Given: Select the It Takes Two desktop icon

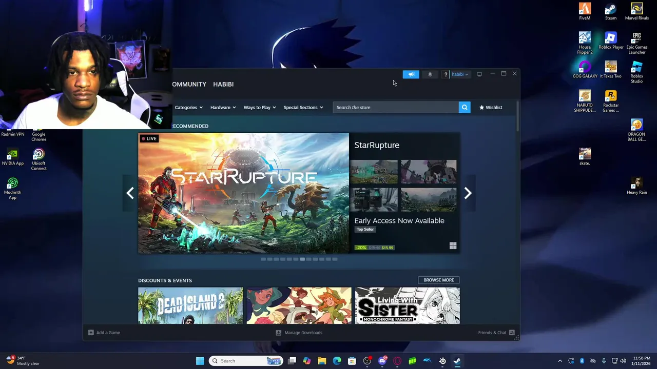Looking at the screenshot, I should tap(611, 70).
